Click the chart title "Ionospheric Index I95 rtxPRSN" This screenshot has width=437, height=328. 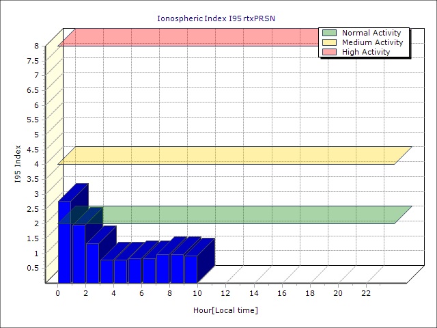pos(218,18)
